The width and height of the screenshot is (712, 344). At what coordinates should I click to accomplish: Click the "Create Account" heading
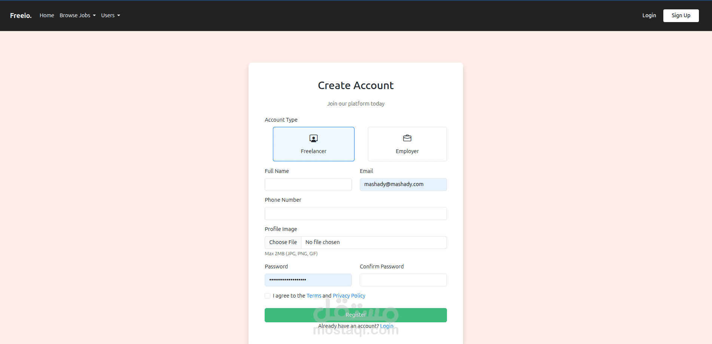(x=356, y=85)
